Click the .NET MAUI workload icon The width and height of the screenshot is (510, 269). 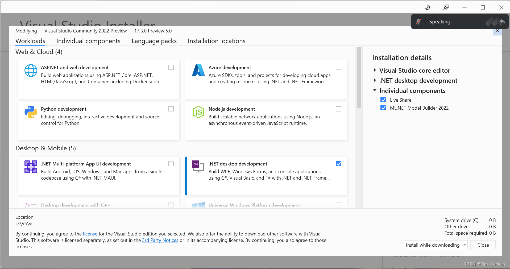tap(31, 167)
